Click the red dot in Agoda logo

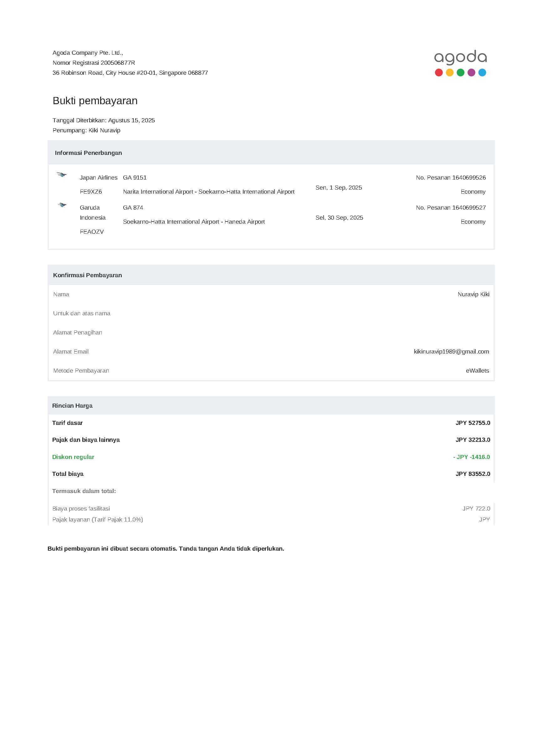point(438,73)
